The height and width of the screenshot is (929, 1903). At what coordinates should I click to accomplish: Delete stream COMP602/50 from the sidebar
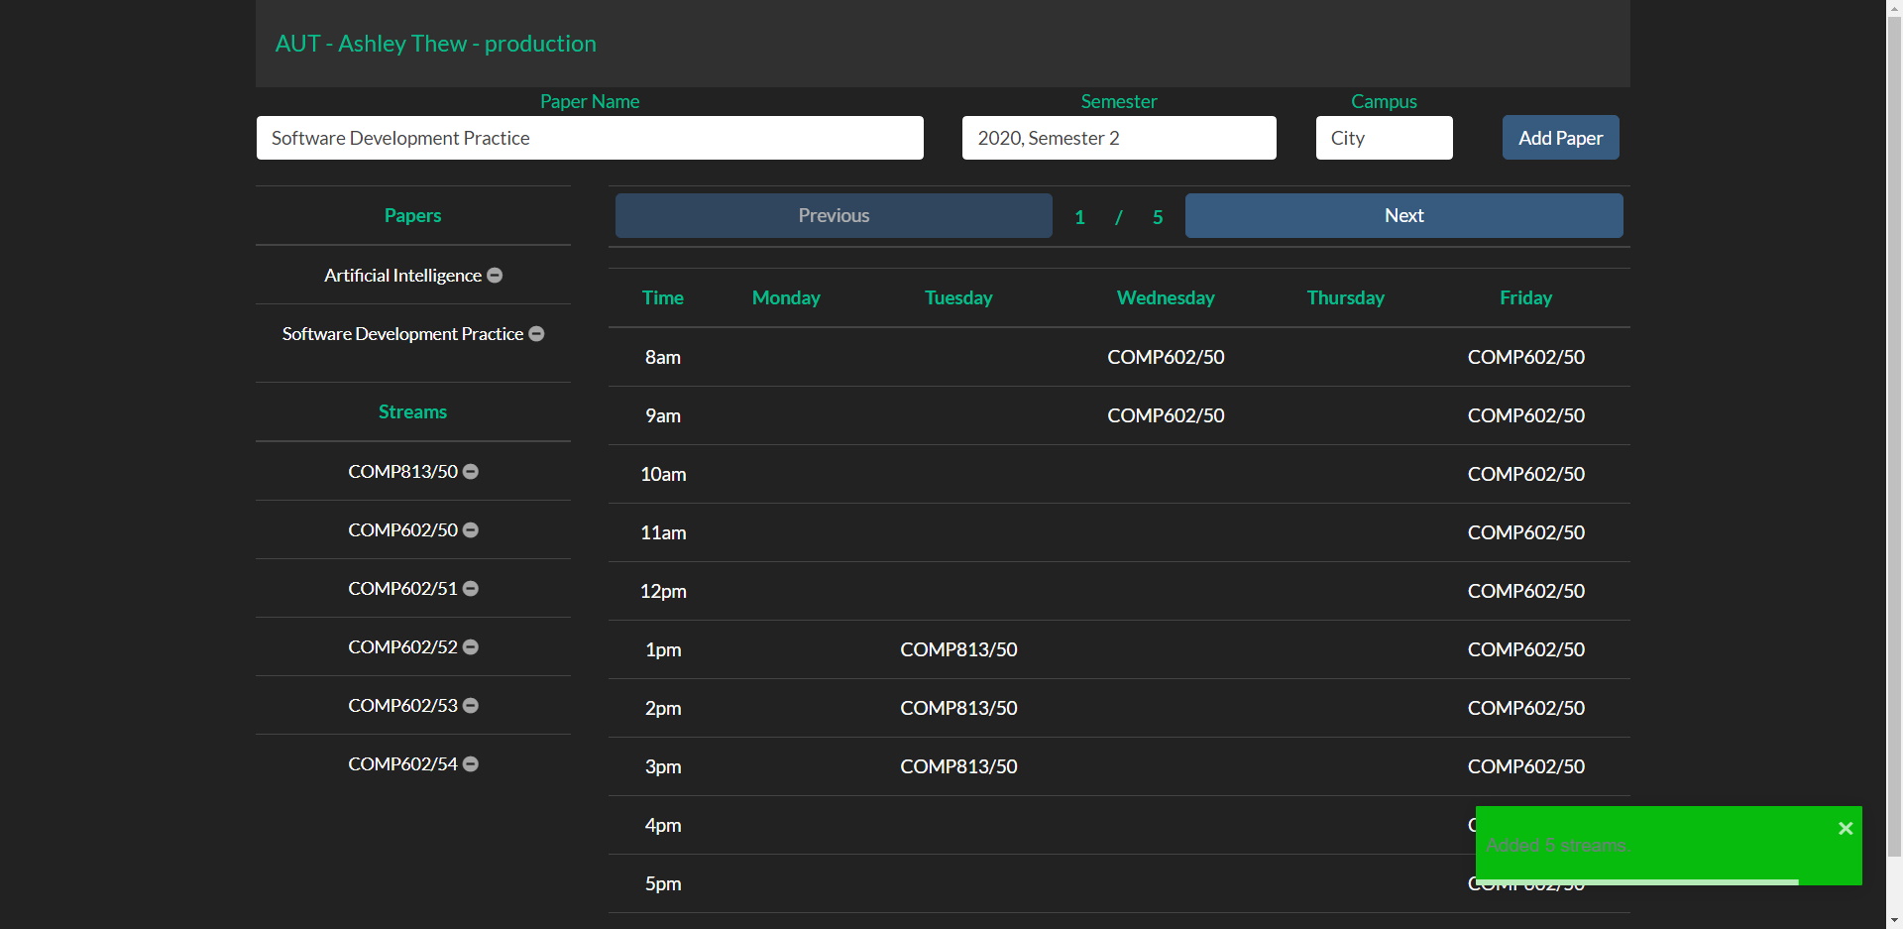(x=470, y=529)
